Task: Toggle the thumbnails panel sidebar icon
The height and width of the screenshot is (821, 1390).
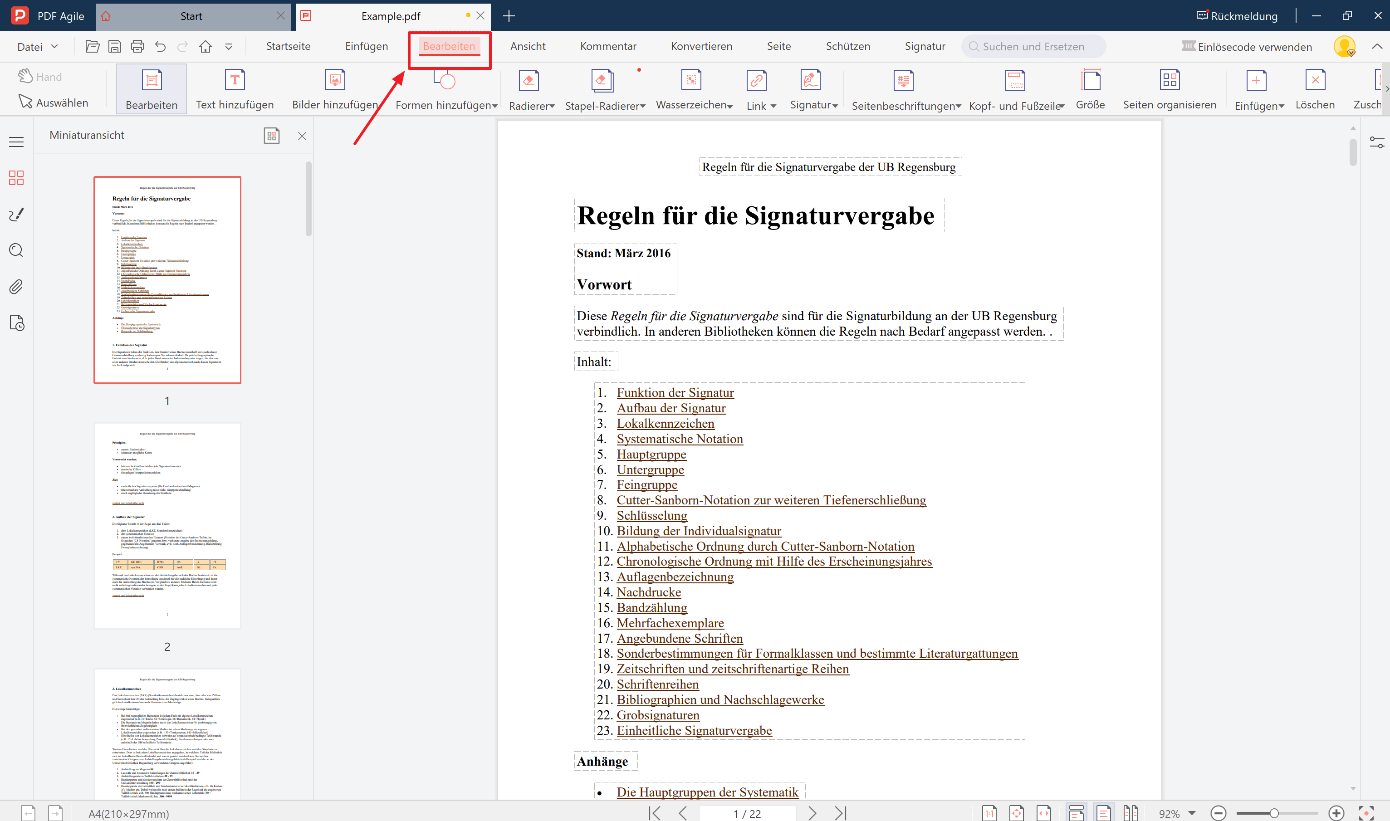Action: (17, 178)
